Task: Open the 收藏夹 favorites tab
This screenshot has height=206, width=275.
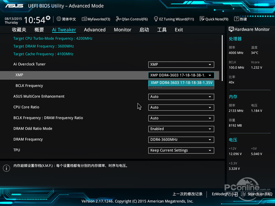Action: [19, 30]
